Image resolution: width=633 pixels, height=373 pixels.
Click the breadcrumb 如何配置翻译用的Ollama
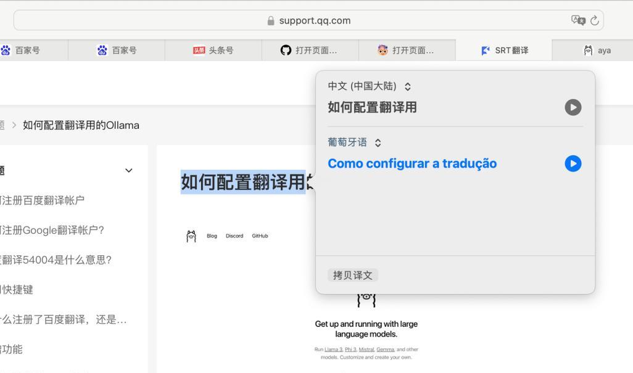coord(81,125)
